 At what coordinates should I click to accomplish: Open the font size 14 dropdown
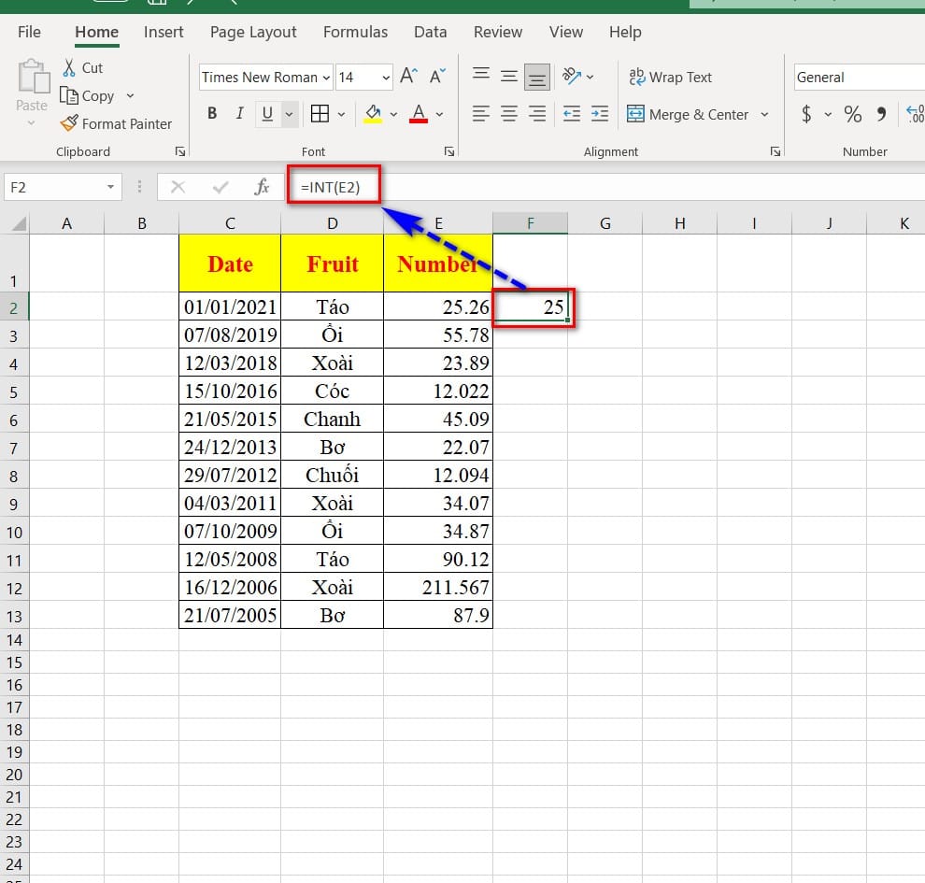[x=385, y=78]
